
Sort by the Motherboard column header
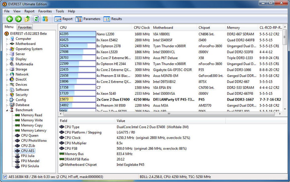174,28
